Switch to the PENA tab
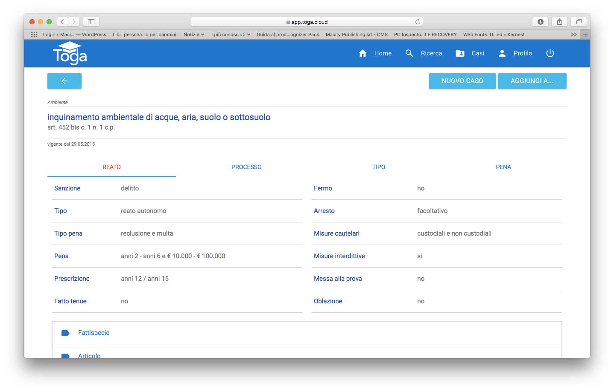Viewport: 614px width, 392px height. coord(503,167)
